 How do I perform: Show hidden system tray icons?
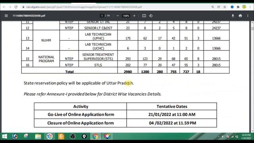coord(219,137)
